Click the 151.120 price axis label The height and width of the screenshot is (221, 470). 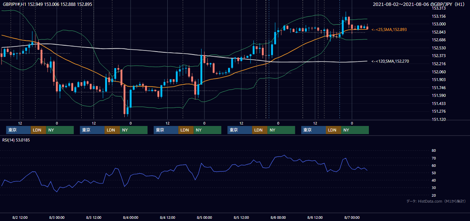pos(438,119)
